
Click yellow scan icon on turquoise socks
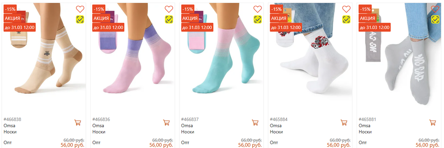(x=258, y=19)
